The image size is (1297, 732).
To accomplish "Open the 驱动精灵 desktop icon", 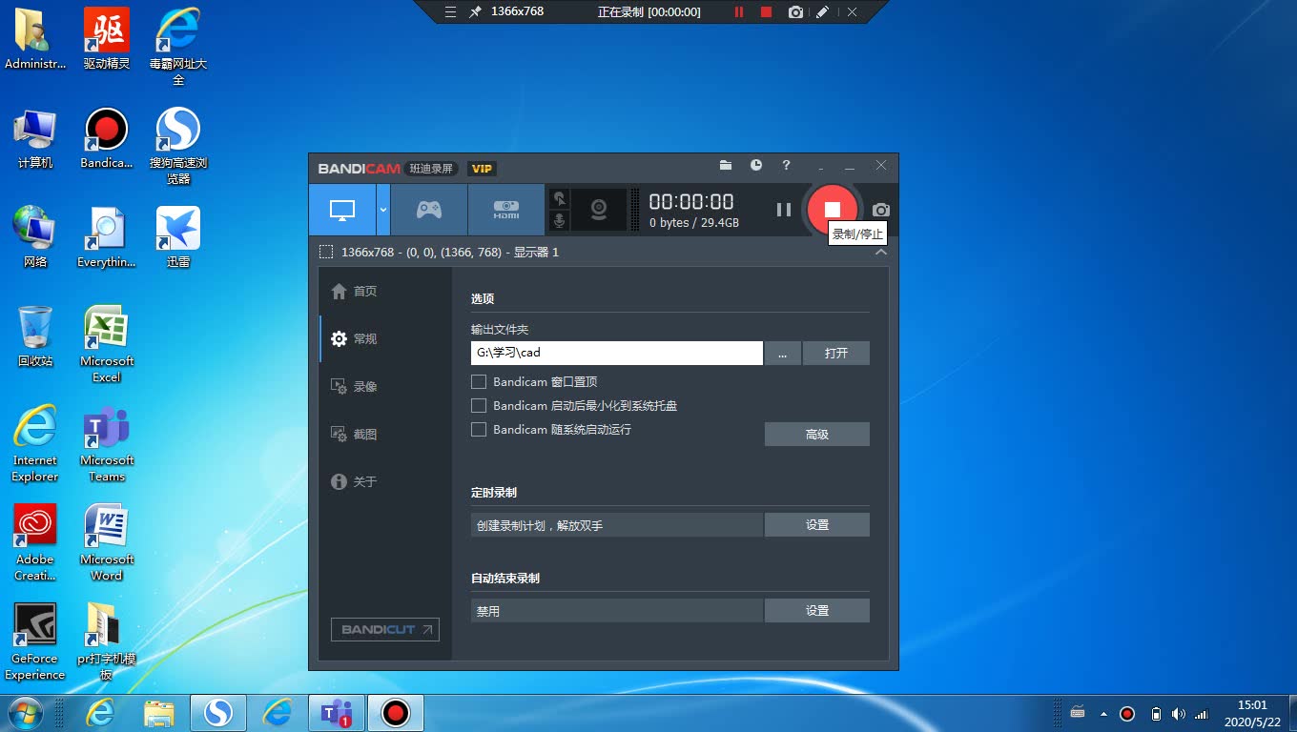I will (x=106, y=39).
